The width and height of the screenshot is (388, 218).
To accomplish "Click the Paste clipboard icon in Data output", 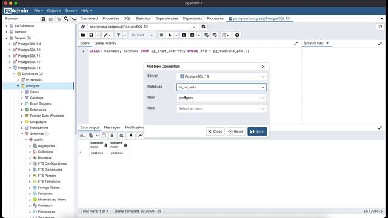I will 104,136.
